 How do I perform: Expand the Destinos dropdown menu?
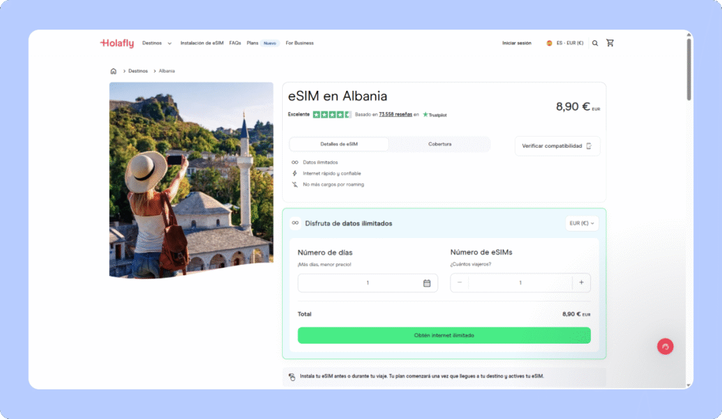point(157,43)
